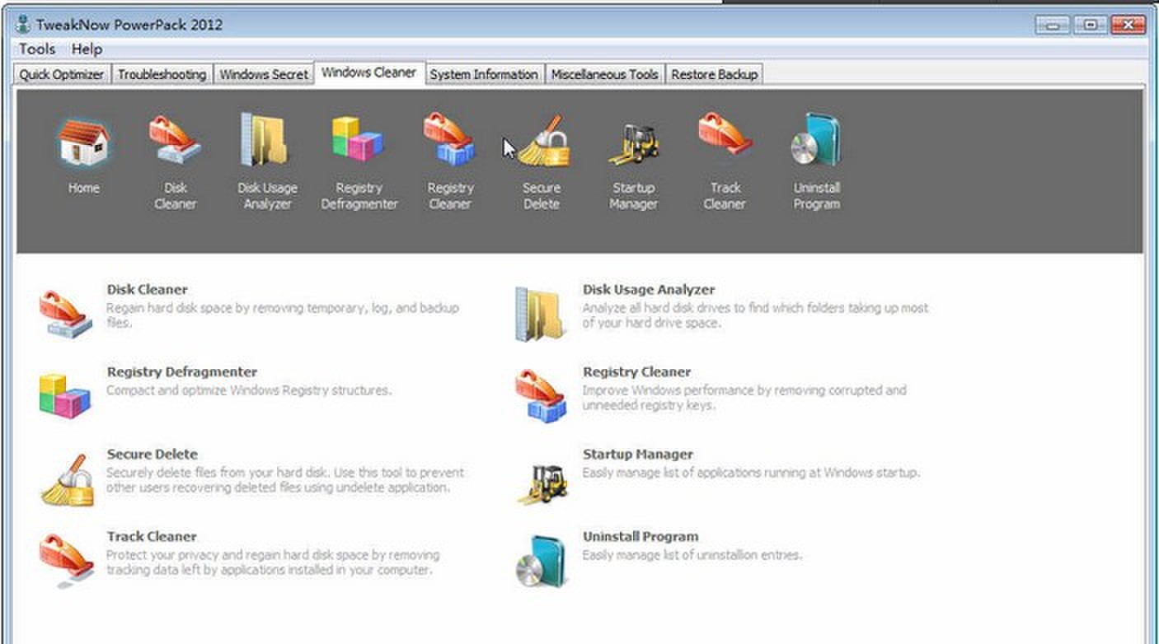Open the Disk Cleaner heading link
The width and height of the screenshot is (1159, 644).
point(147,290)
